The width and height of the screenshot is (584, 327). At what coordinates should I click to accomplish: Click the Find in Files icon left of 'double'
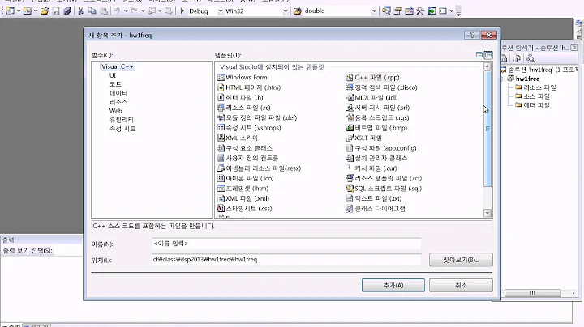(x=297, y=11)
